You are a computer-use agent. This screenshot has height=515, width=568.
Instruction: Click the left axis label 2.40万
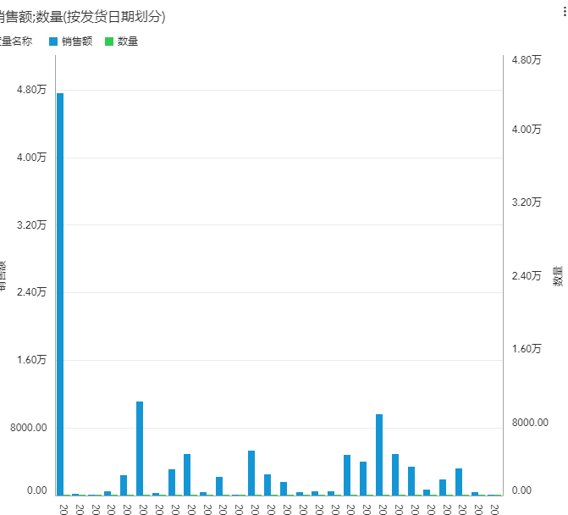pos(31,292)
